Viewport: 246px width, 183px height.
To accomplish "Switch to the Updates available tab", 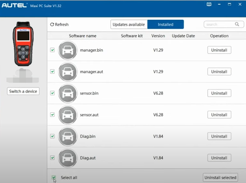I will (x=129, y=25).
